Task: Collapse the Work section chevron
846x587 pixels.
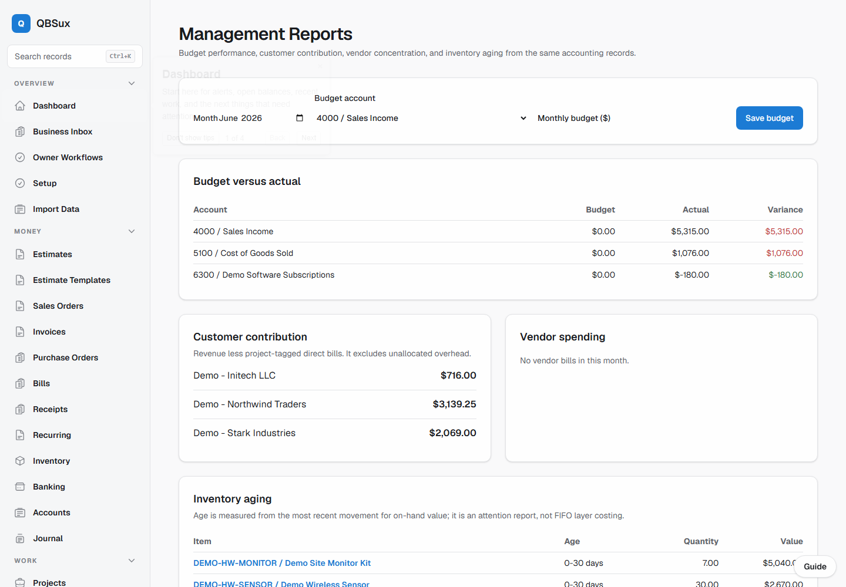Action: click(132, 561)
